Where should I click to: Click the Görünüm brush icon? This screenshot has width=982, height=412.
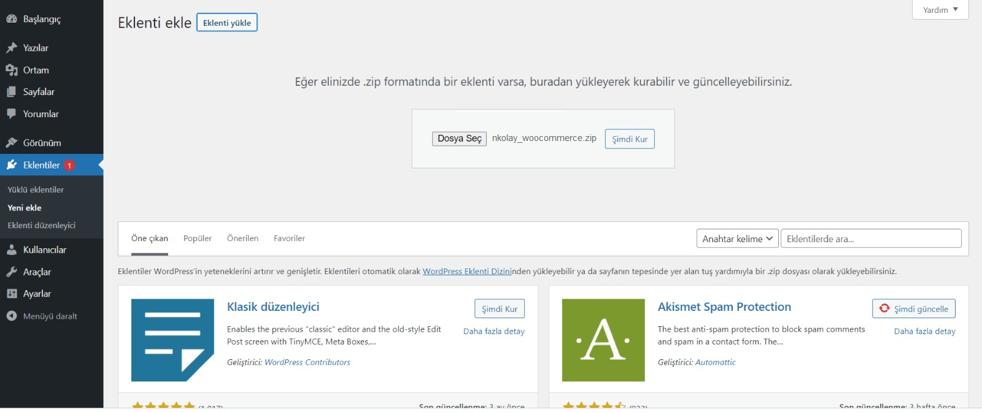[12, 143]
